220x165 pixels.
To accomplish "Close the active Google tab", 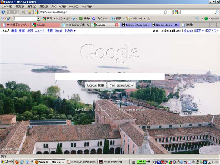I will (x=117, y=25).
